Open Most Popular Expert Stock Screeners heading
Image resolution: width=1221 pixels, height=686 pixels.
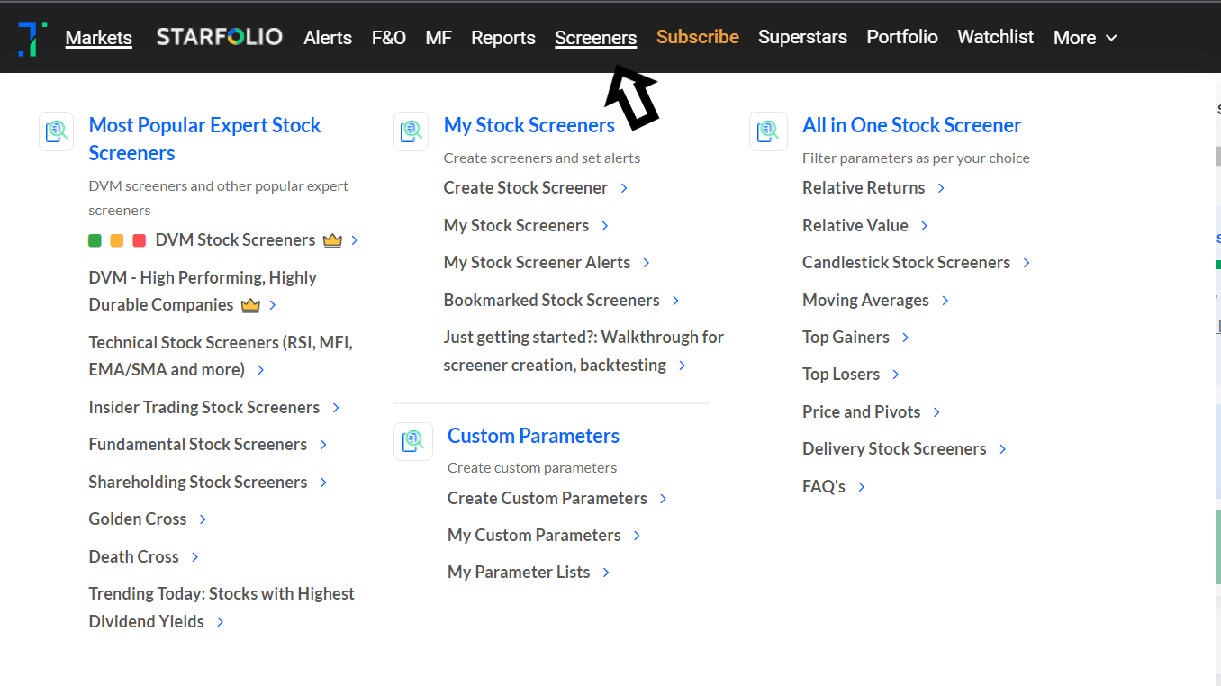coord(204,140)
